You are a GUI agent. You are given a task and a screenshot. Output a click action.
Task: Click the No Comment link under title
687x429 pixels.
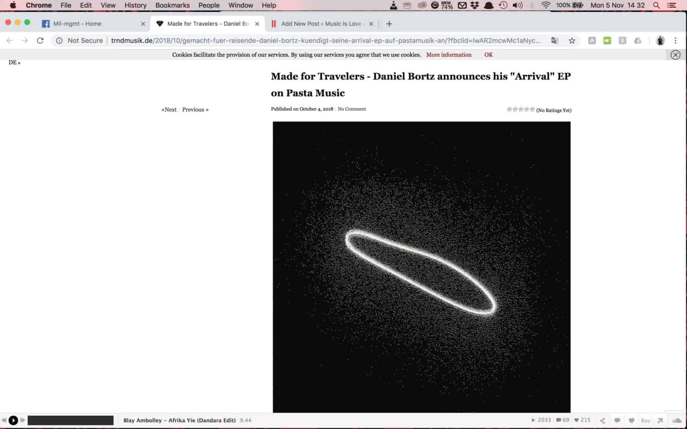[x=351, y=109]
